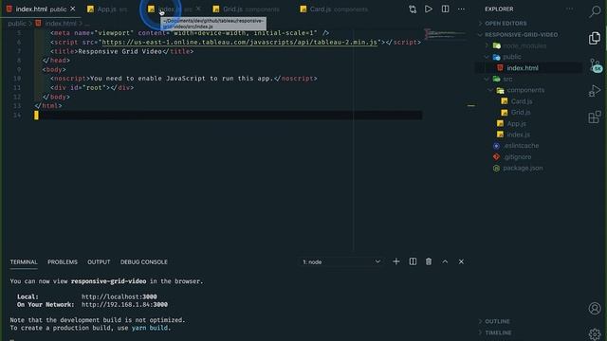Open index.js in the explorer tree

(x=518, y=135)
